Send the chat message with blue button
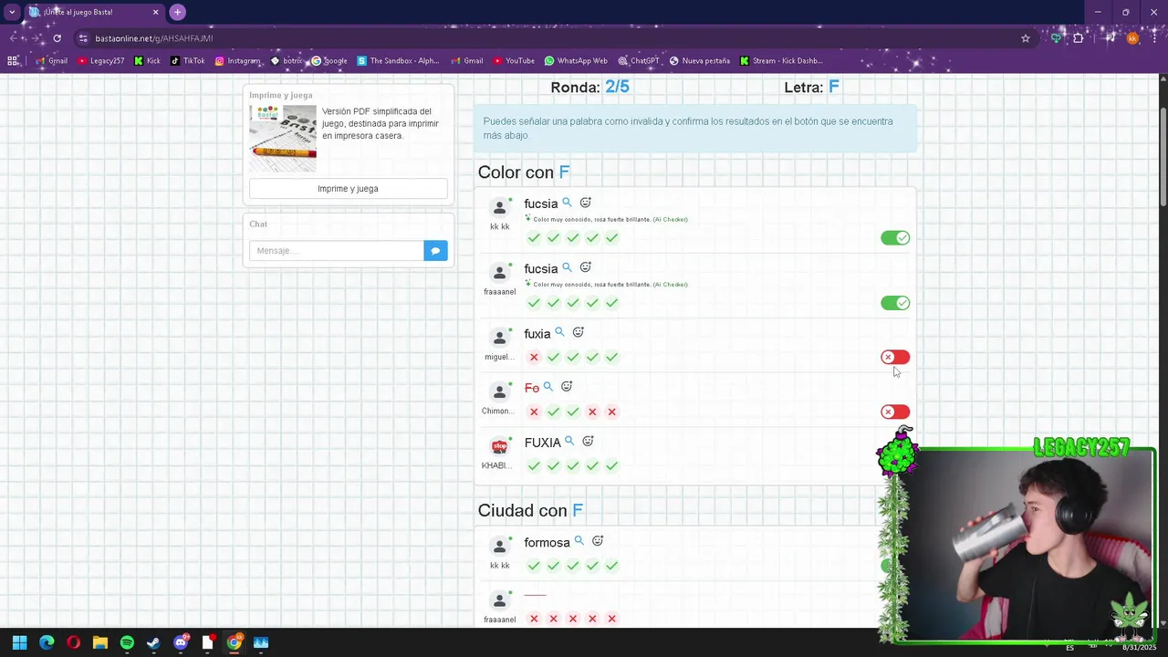 [435, 251]
